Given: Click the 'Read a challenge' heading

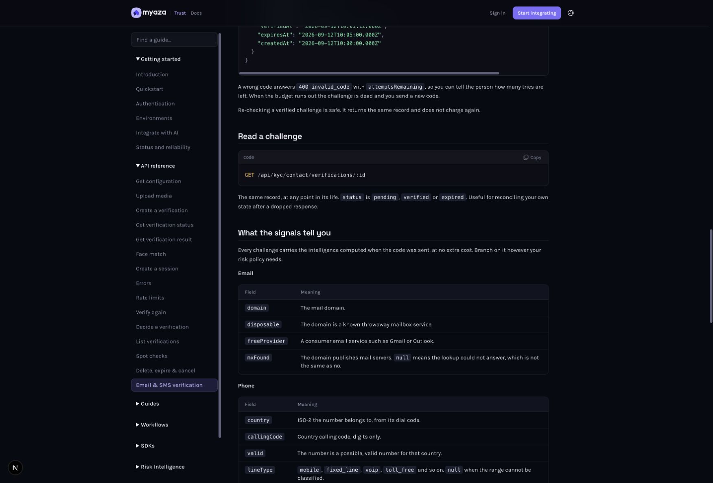Looking at the screenshot, I should (x=270, y=137).
